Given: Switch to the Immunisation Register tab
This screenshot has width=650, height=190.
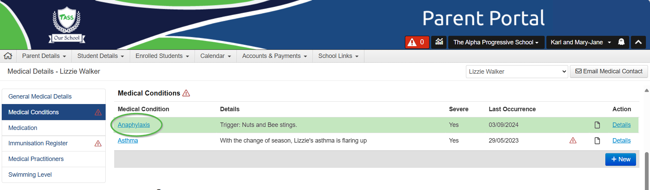Looking at the screenshot, I should point(38,143).
